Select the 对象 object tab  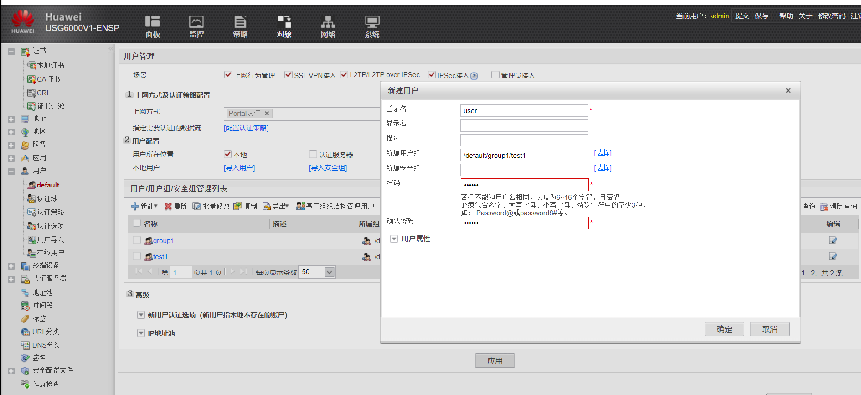click(284, 26)
